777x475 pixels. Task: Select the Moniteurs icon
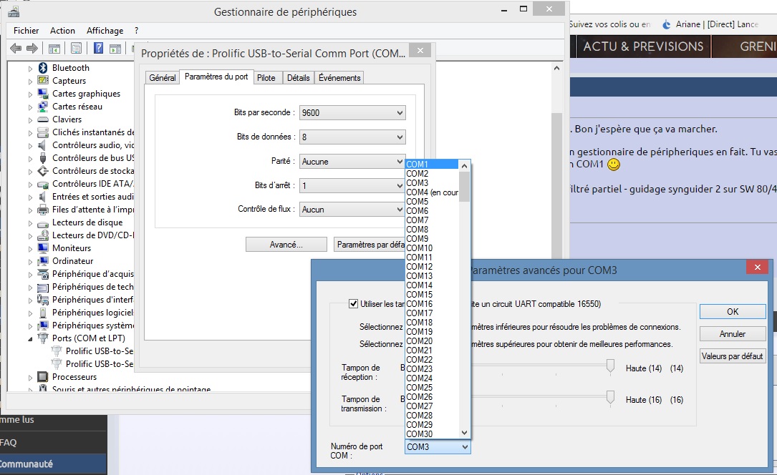click(x=43, y=248)
